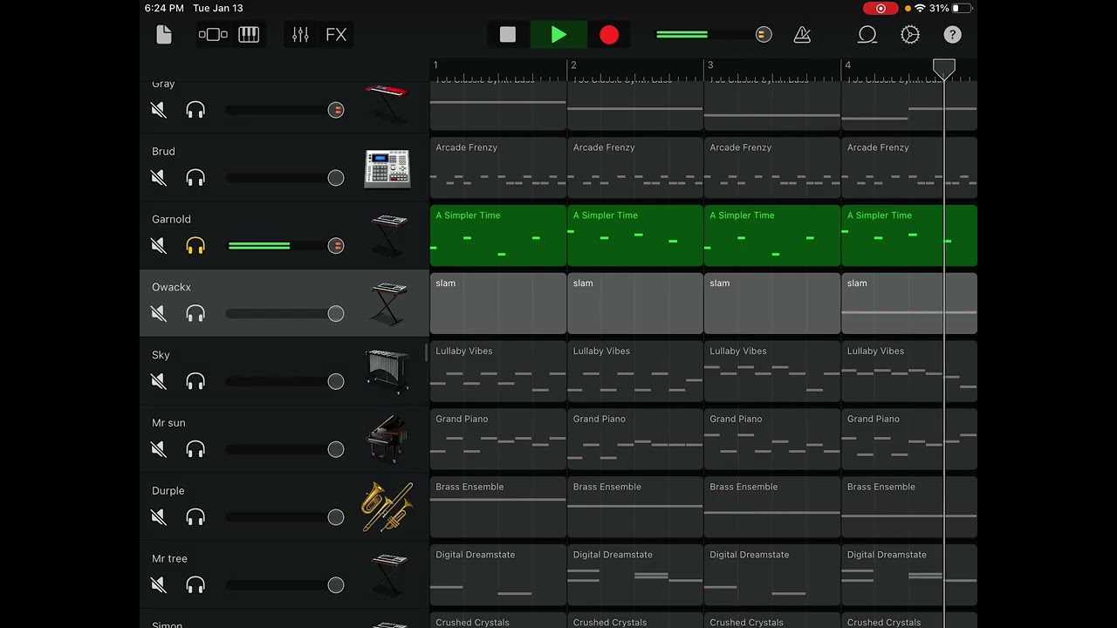Mute the Owackx track

(159, 314)
